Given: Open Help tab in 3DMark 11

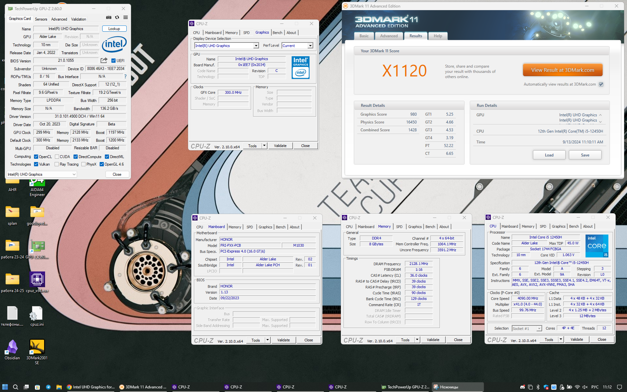Looking at the screenshot, I should (x=438, y=36).
